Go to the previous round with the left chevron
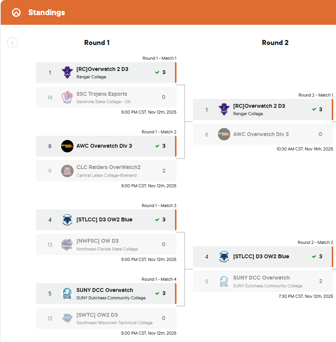This screenshot has width=336, height=342. pos(12,43)
